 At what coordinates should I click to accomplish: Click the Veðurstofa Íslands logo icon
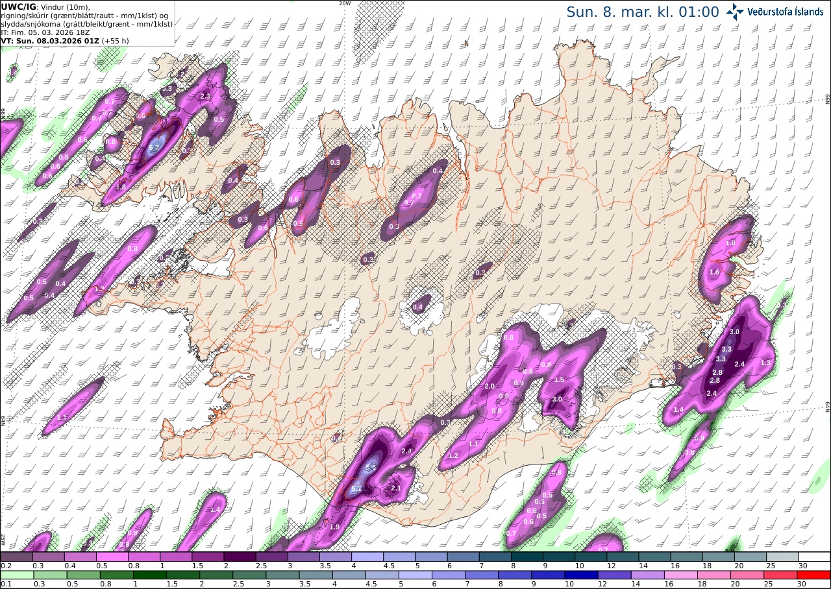tap(736, 12)
